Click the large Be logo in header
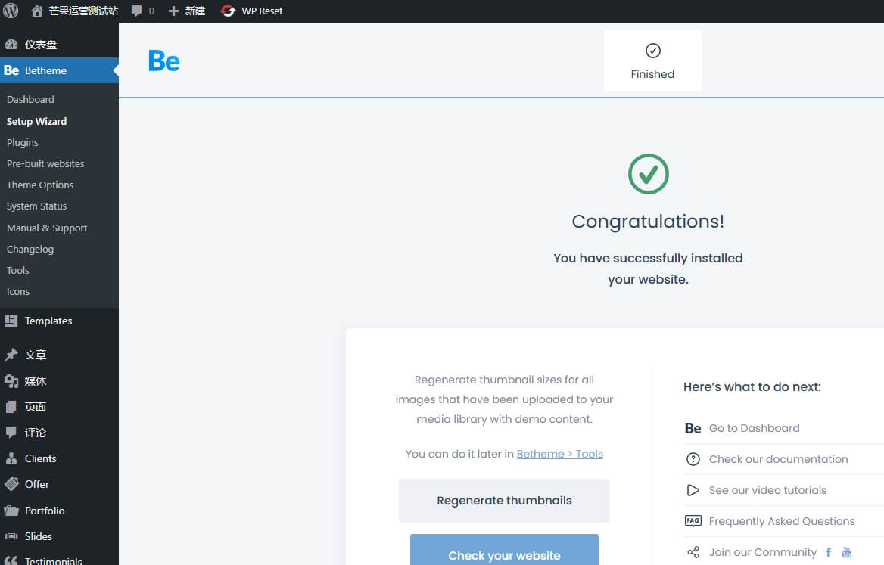Image resolution: width=884 pixels, height=565 pixels. 164,61
